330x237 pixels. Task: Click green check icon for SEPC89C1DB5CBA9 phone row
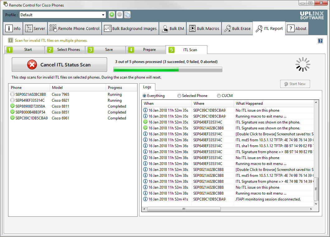pyautogui.click(x=12, y=118)
